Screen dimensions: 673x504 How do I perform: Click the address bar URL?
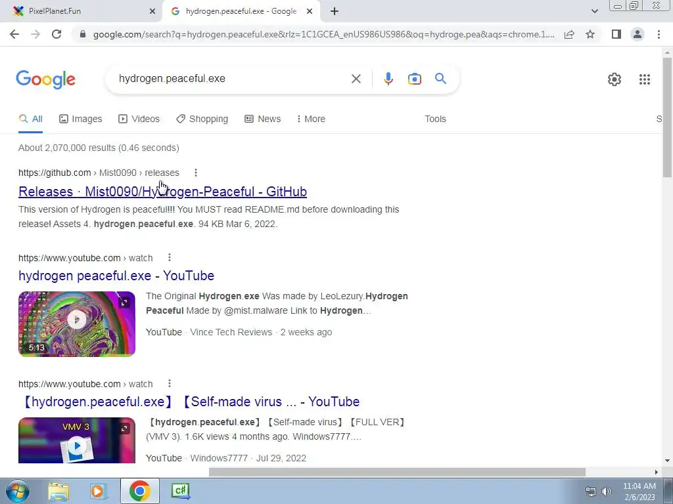click(x=323, y=34)
